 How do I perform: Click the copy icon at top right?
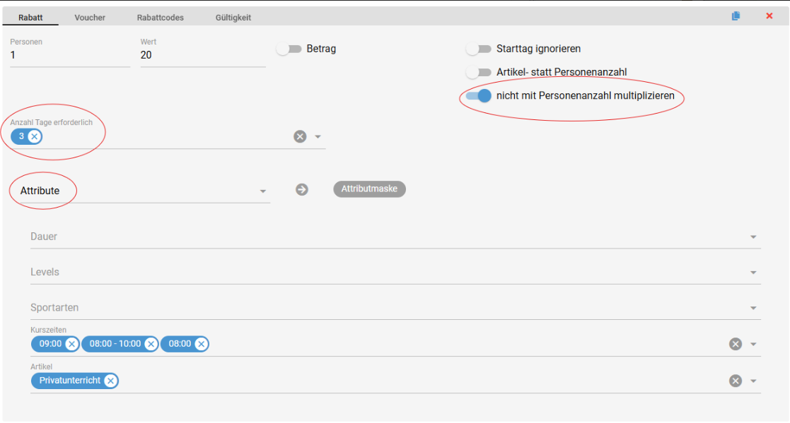736,16
